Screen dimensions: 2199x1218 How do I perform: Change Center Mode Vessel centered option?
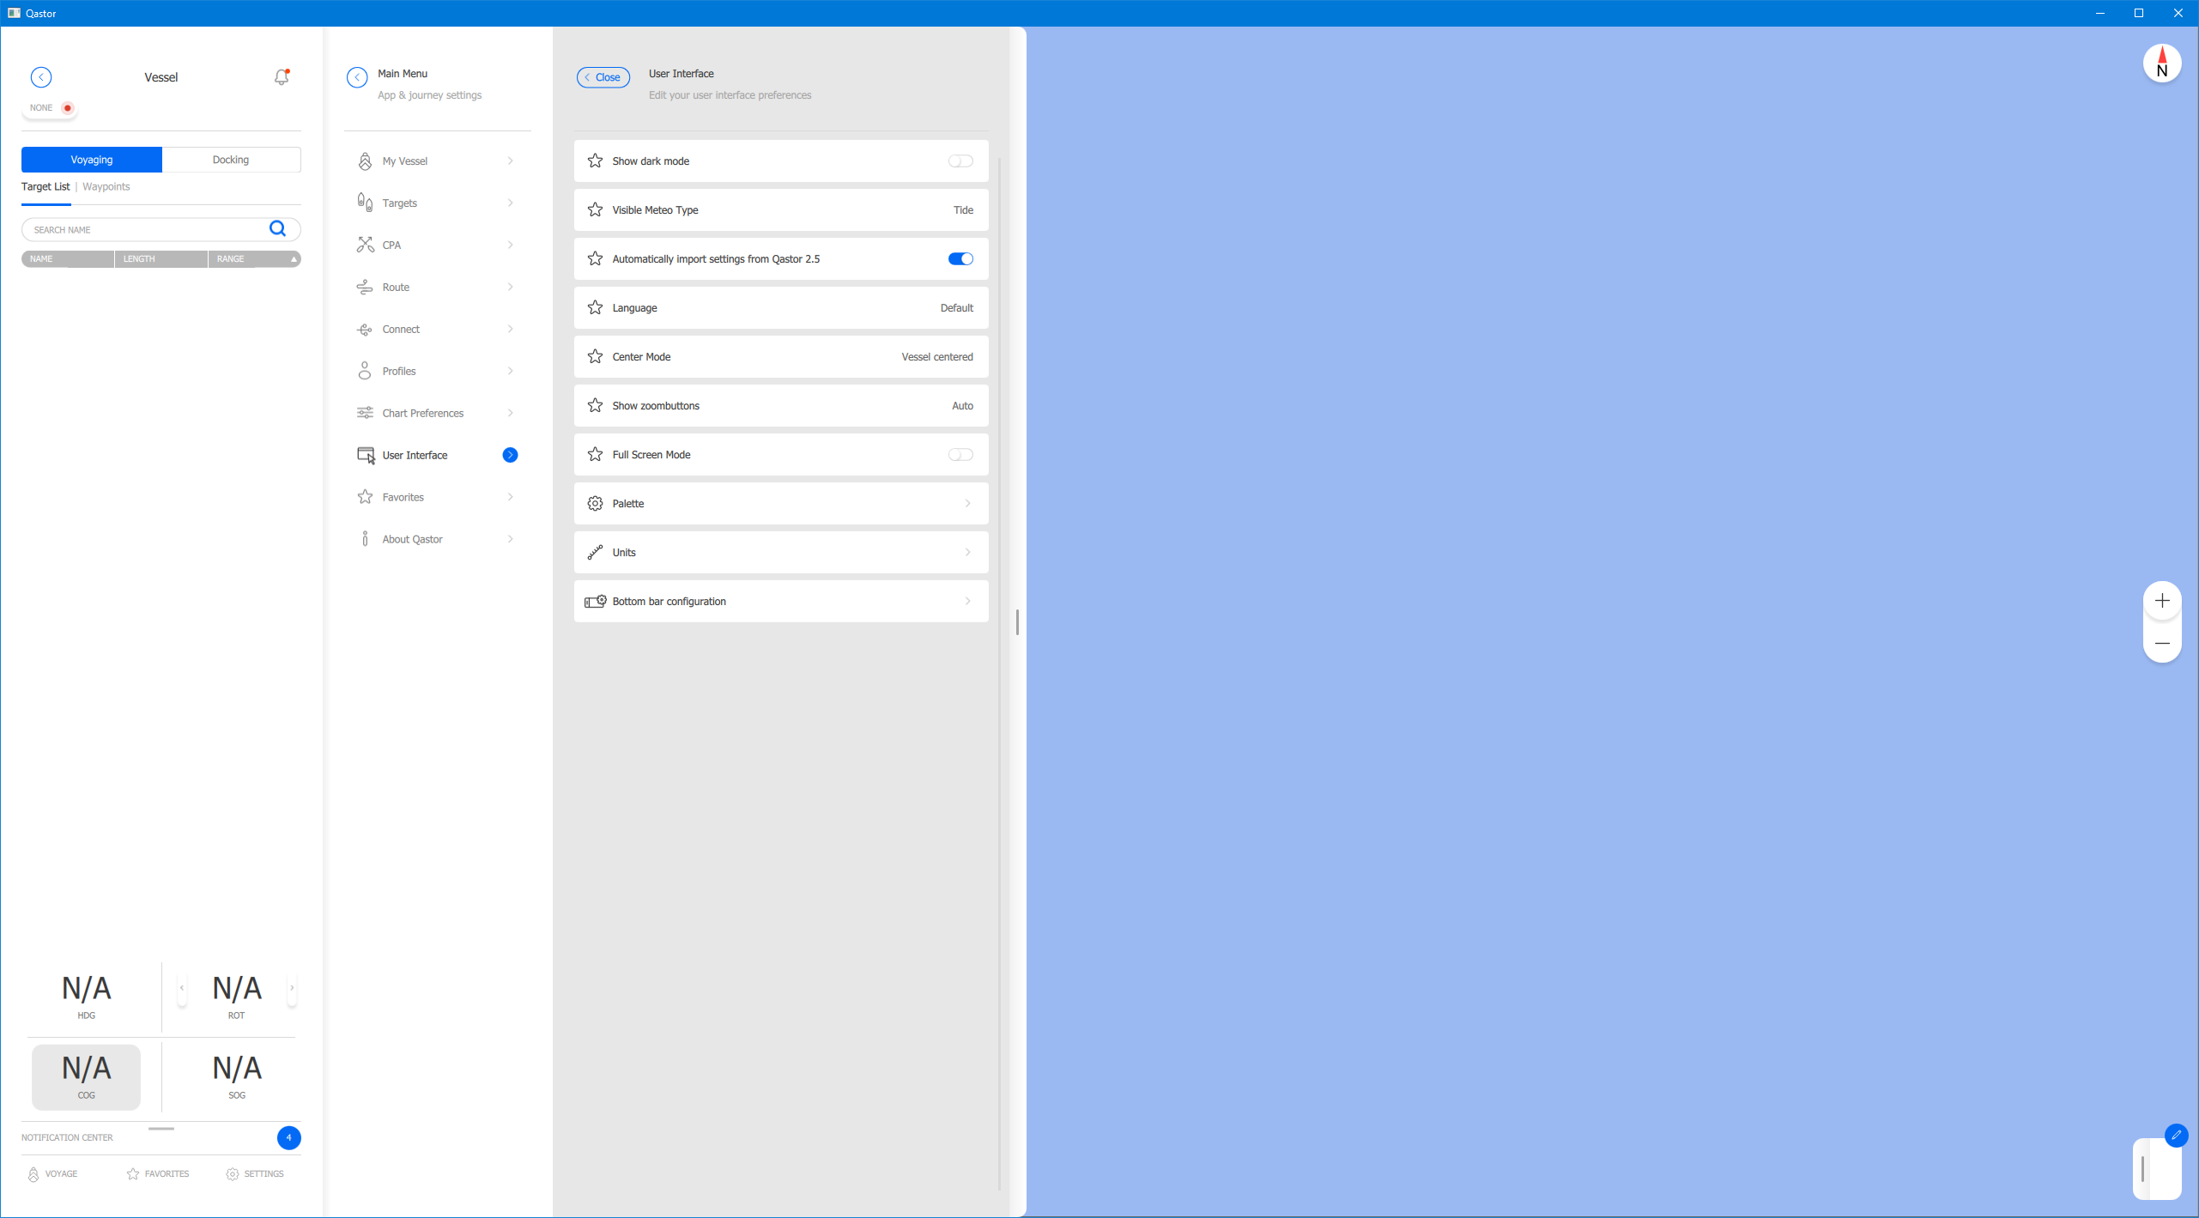click(x=936, y=357)
